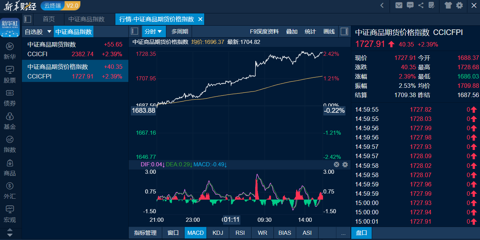
Task: Toggle the left panel collapse control beside 分时
Action: click(x=134, y=31)
